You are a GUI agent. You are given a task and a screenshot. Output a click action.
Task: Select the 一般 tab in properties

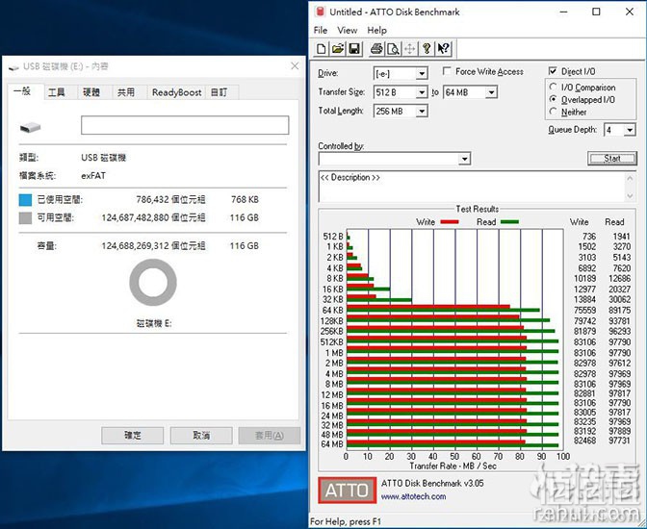tap(22, 91)
